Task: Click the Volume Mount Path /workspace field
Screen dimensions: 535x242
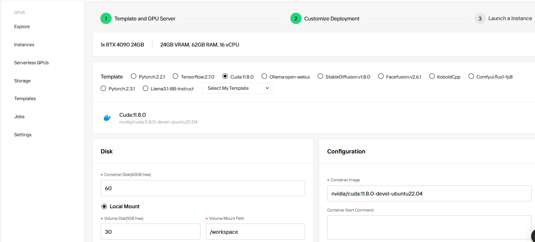Action: tap(255, 232)
